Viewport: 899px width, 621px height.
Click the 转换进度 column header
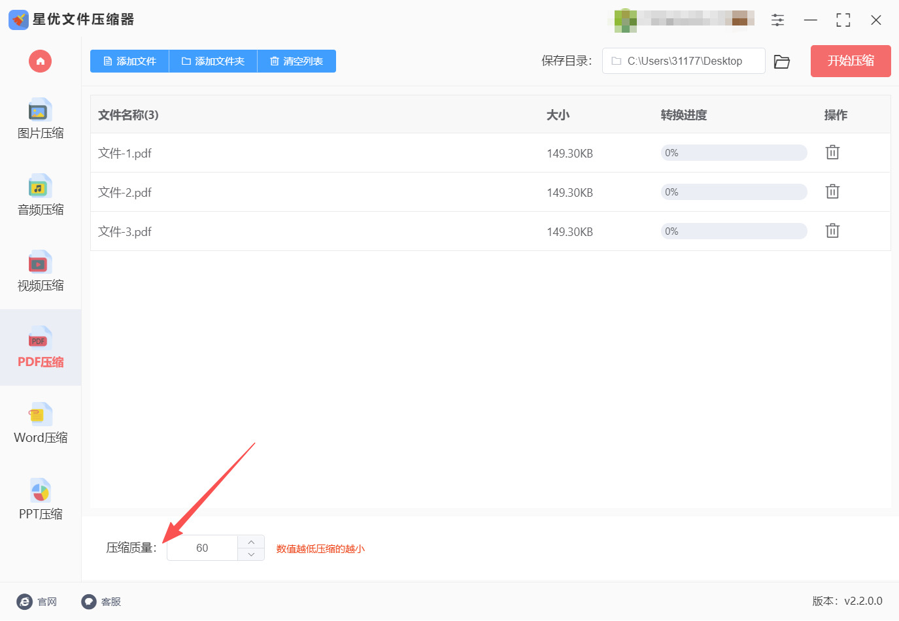[x=684, y=115]
